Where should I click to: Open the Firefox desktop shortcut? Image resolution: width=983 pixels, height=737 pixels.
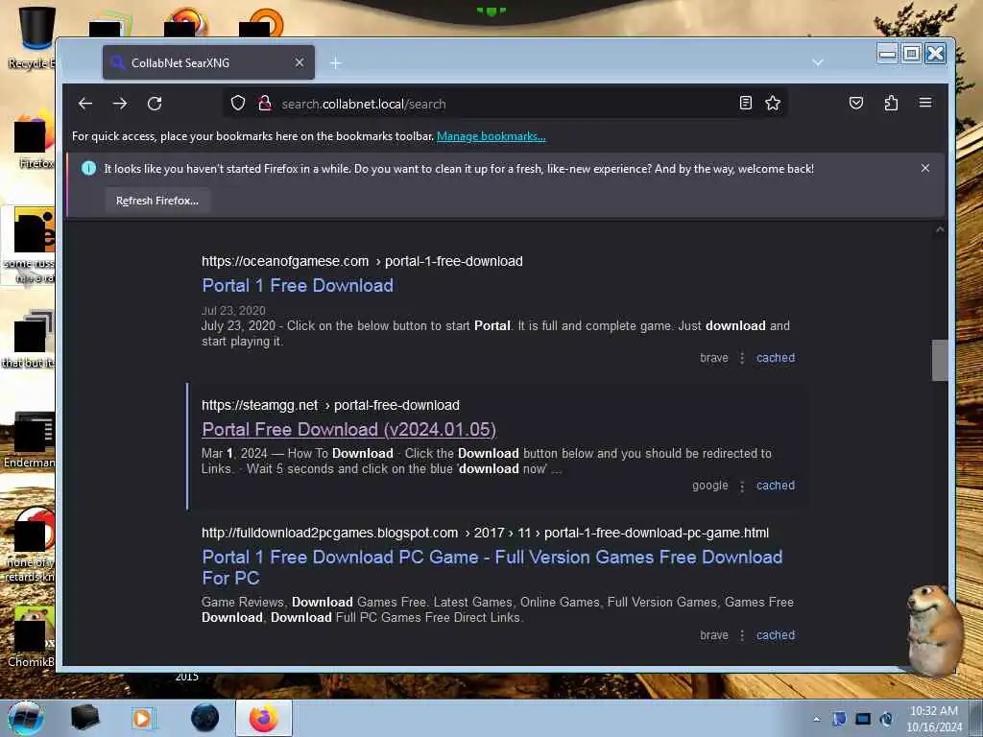[33, 141]
